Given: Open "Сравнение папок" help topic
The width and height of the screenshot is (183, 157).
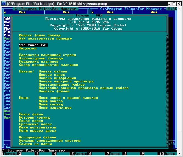Looking at the screenshot, I should [x=35, y=124].
